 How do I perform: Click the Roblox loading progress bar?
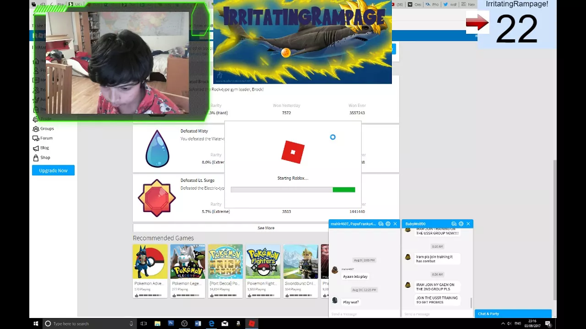(293, 190)
